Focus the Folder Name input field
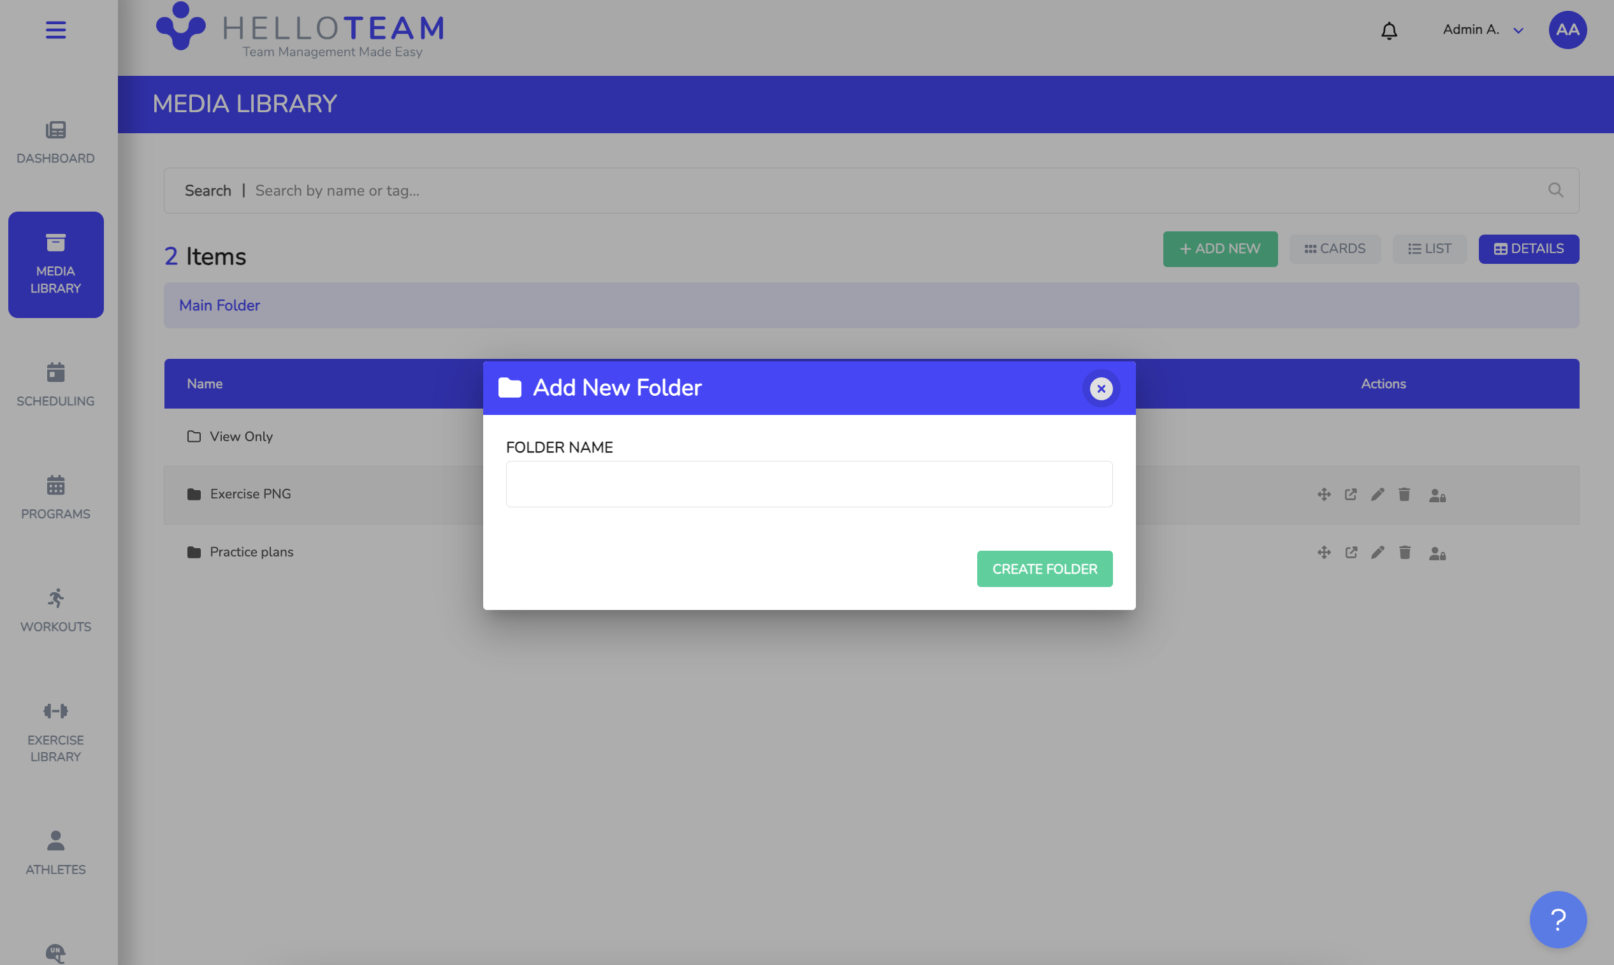 (809, 484)
